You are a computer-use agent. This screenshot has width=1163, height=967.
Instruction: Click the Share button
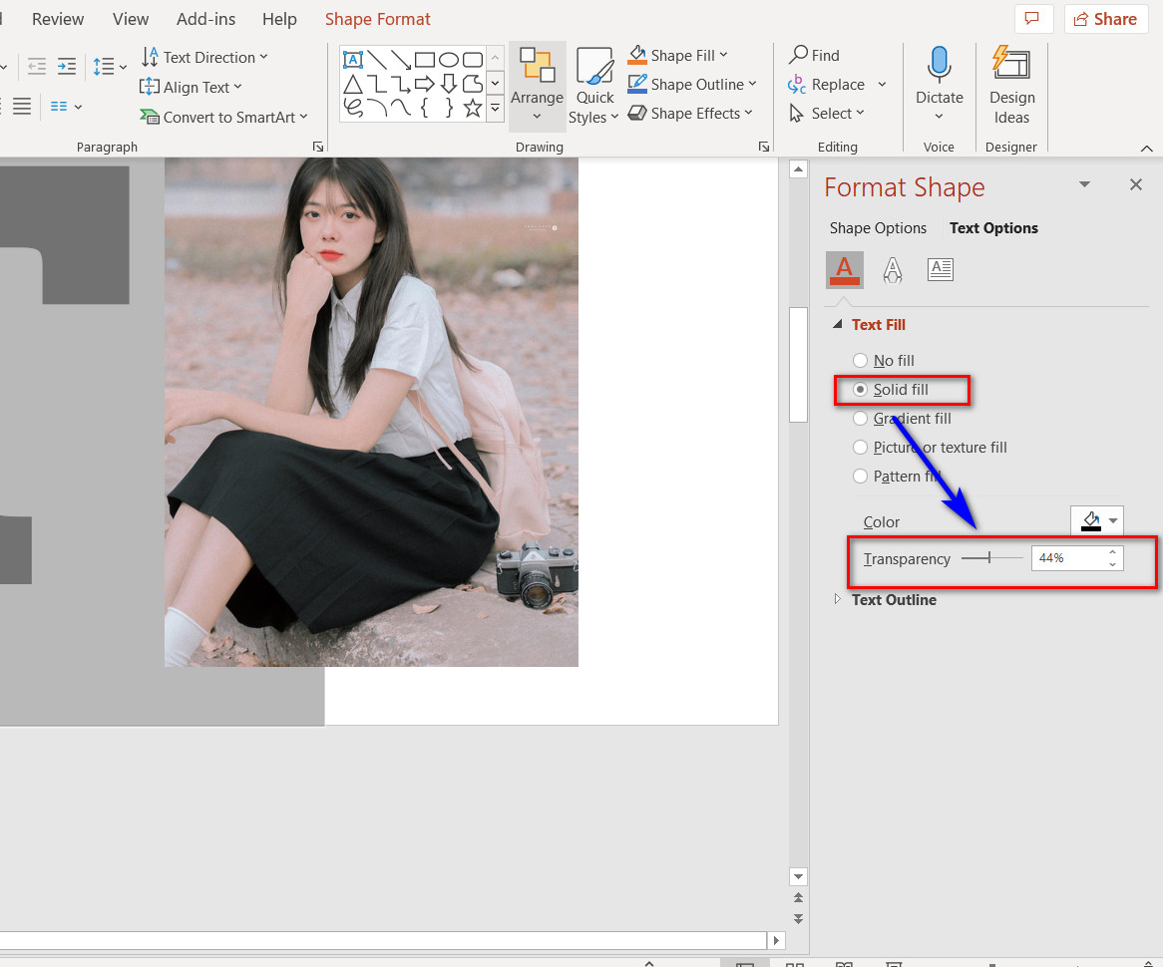[x=1106, y=19]
